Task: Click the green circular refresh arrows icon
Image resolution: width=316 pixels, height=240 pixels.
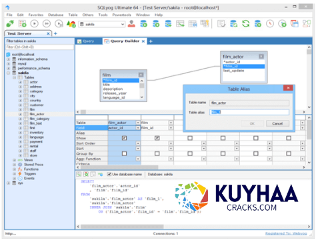Action: (246, 23)
